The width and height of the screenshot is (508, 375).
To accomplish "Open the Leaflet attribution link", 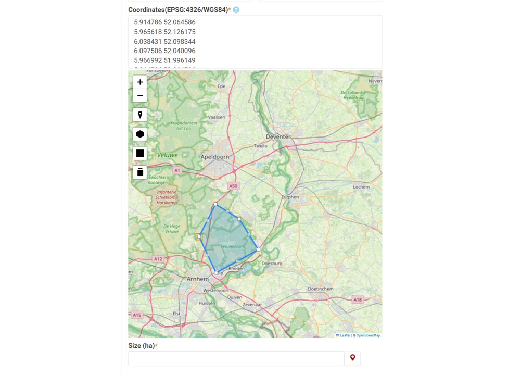I will (345, 335).
